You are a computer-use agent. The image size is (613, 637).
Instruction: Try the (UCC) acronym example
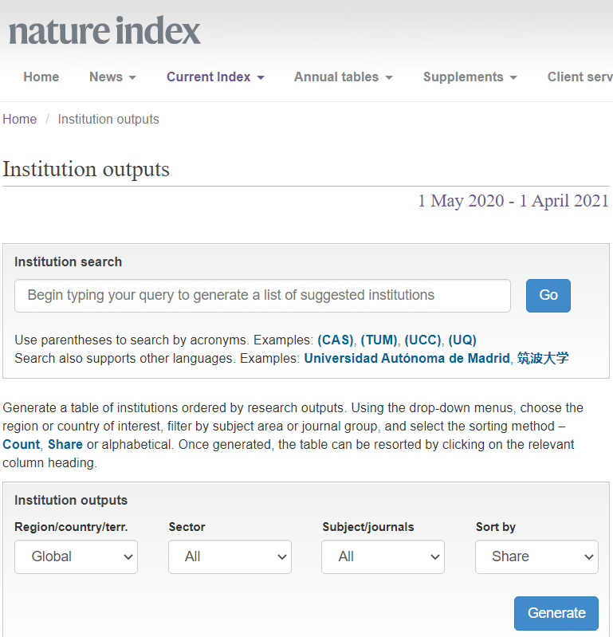pos(422,340)
